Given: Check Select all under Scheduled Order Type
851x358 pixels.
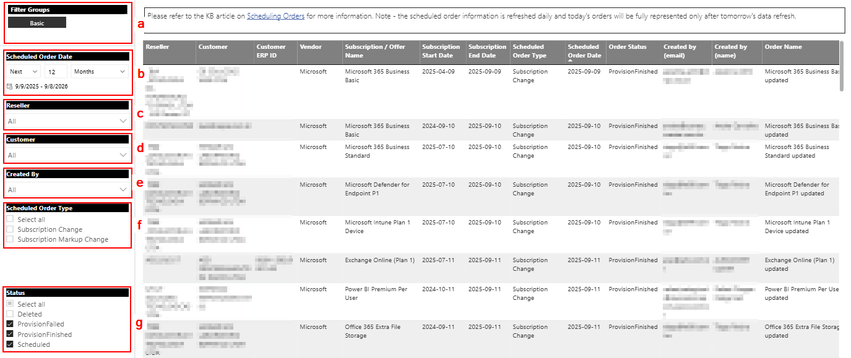Looking at the screenshot, I should (x=9, y=219).
